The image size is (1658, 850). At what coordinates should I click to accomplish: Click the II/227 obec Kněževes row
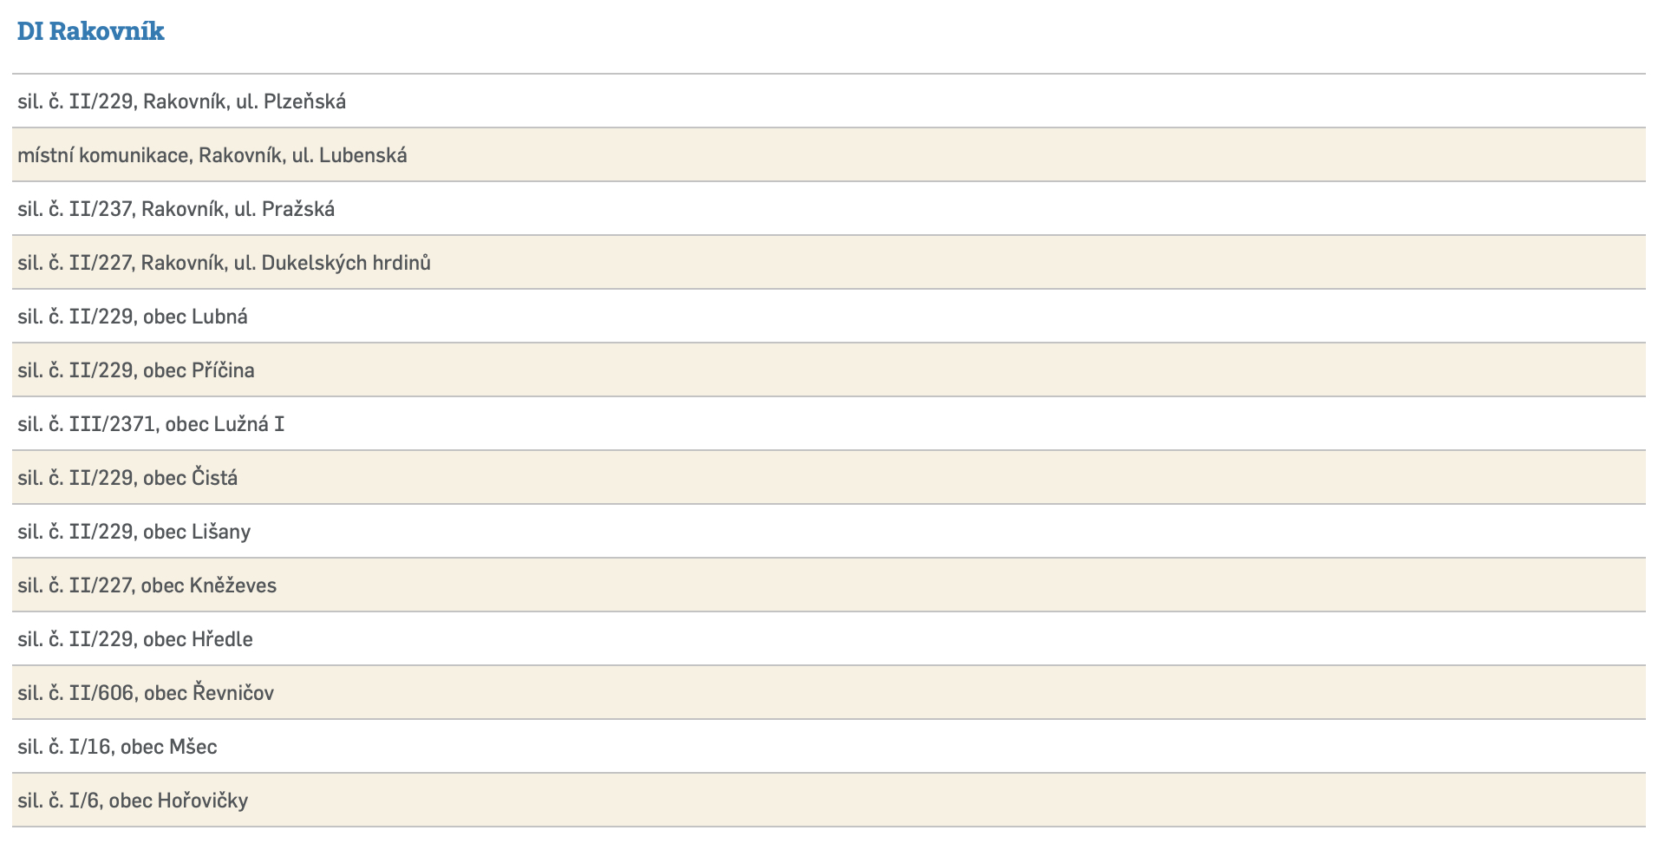pyautogui.click(x=147, y=585)
